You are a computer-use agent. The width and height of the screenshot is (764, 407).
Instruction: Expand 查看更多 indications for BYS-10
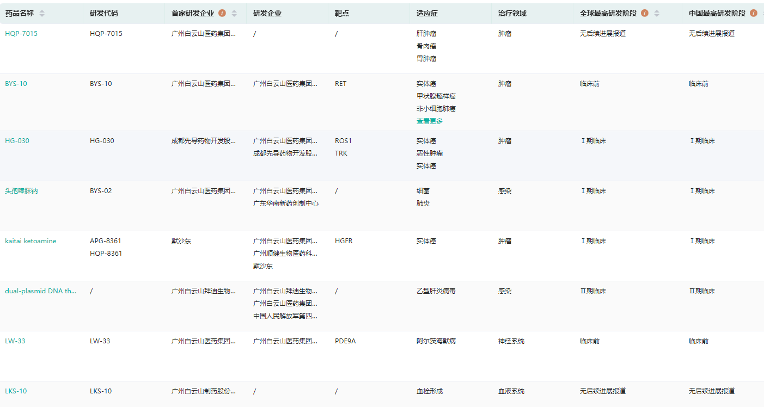pos(430,121)
